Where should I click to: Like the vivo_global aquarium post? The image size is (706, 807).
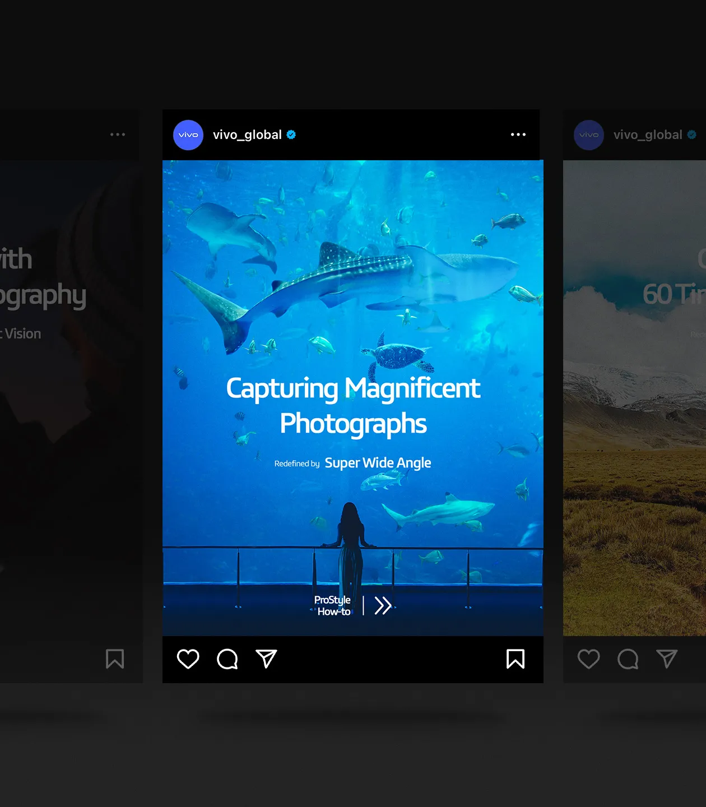(x=188, y=660)
